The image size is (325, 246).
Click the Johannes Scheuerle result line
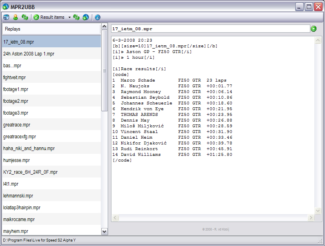[172, 103]
